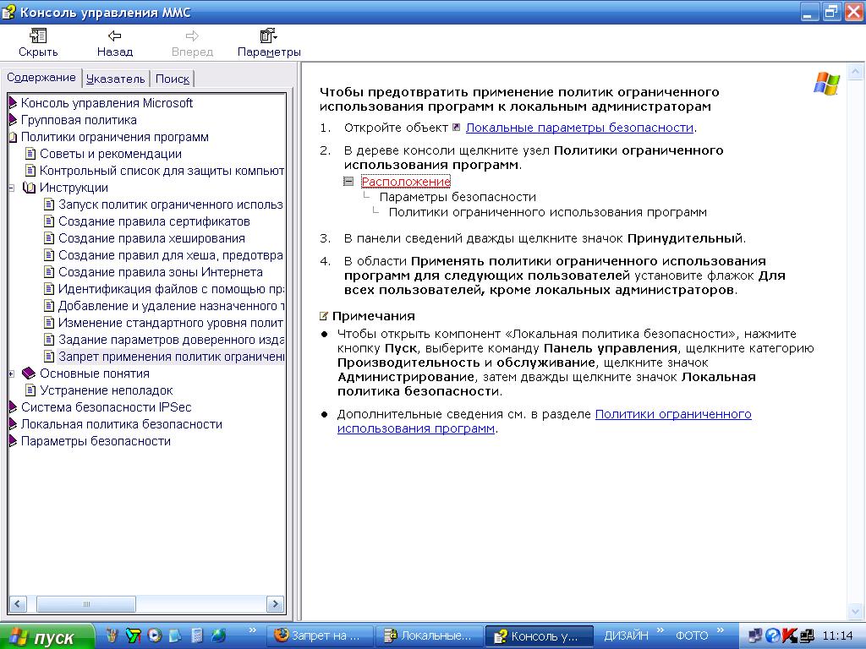Switch to Локальные... taskbar window
Viewport: 866px width, 649px height.
429,636
